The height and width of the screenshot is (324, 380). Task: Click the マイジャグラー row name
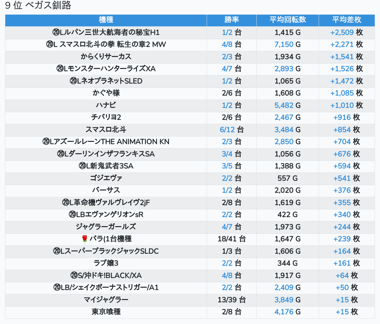coord(106,300)
